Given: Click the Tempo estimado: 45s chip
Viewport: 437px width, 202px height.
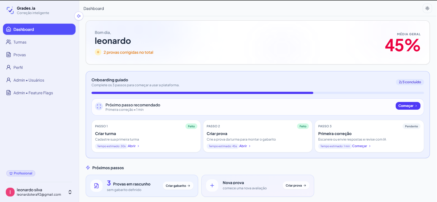Looking at the screenshot, I should point(223,146).
